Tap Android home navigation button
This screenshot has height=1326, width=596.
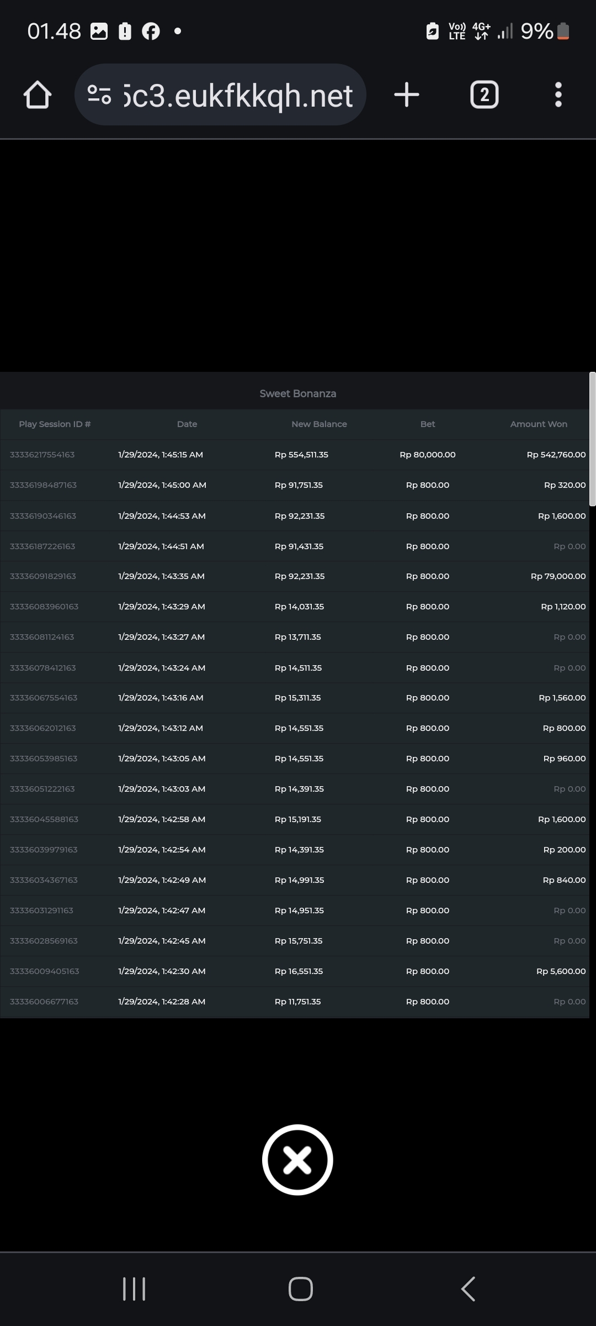(x=300, y=1288)
